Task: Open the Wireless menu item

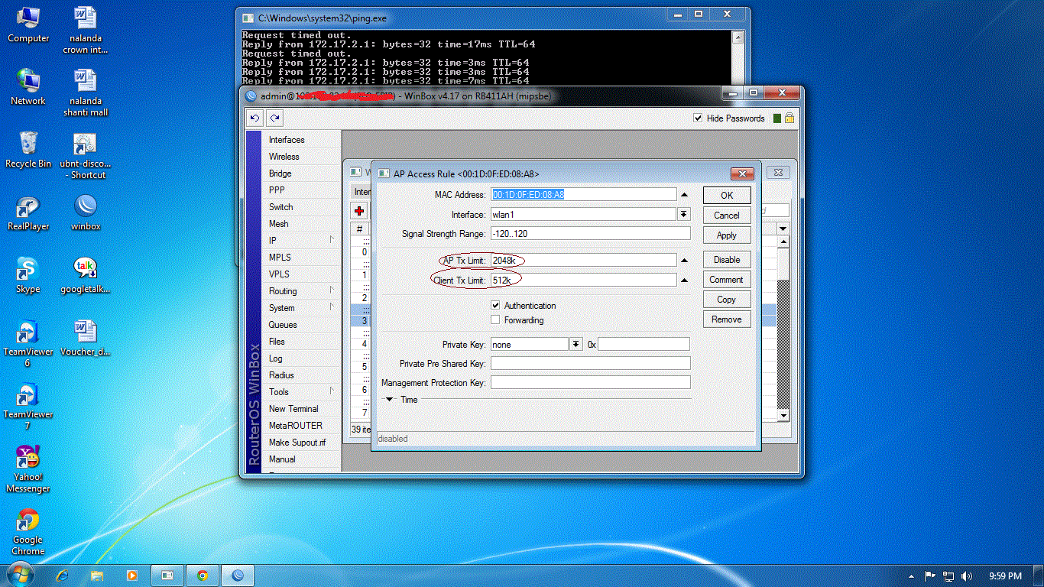Action: 284,157
